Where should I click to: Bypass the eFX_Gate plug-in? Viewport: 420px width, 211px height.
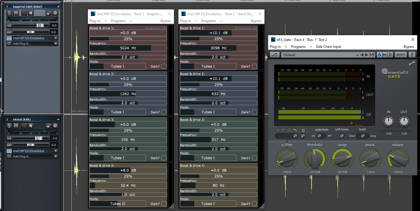(409, 47)
